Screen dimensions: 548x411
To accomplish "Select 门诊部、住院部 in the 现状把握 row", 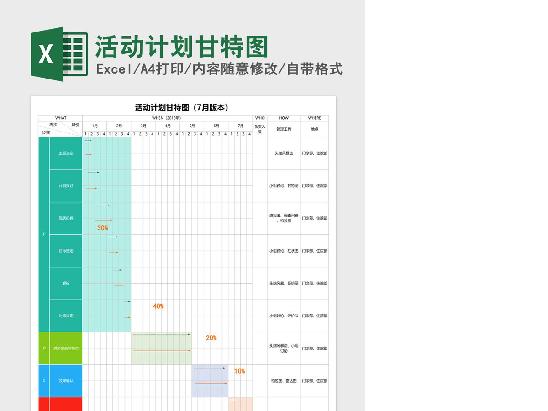I will coord(315,218).
